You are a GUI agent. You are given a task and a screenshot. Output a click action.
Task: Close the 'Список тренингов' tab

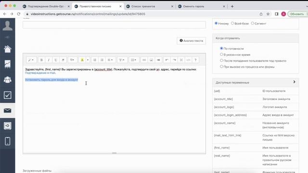pos(172,6)
